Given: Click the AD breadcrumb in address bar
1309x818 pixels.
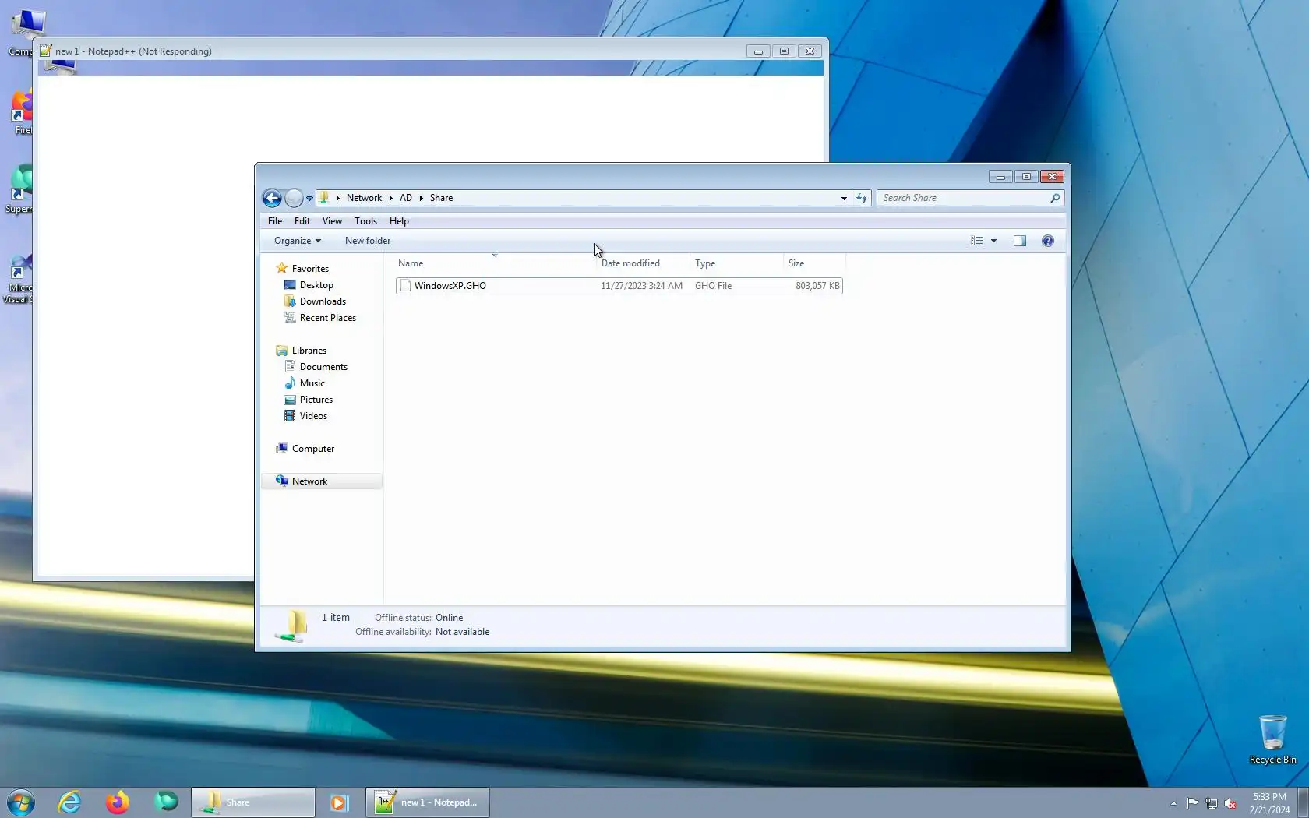Looking at the screenshot, I should pyautogui.click(x=406, y=198).
